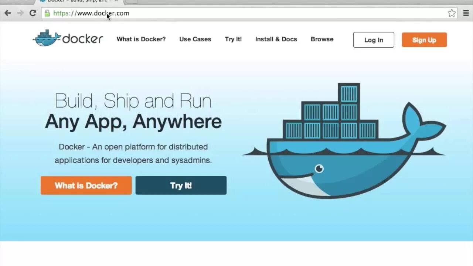Open the 'Try It!' nav item

tap(233, 39)
